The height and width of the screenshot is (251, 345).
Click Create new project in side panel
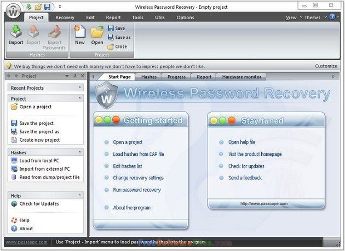point(35,140)
